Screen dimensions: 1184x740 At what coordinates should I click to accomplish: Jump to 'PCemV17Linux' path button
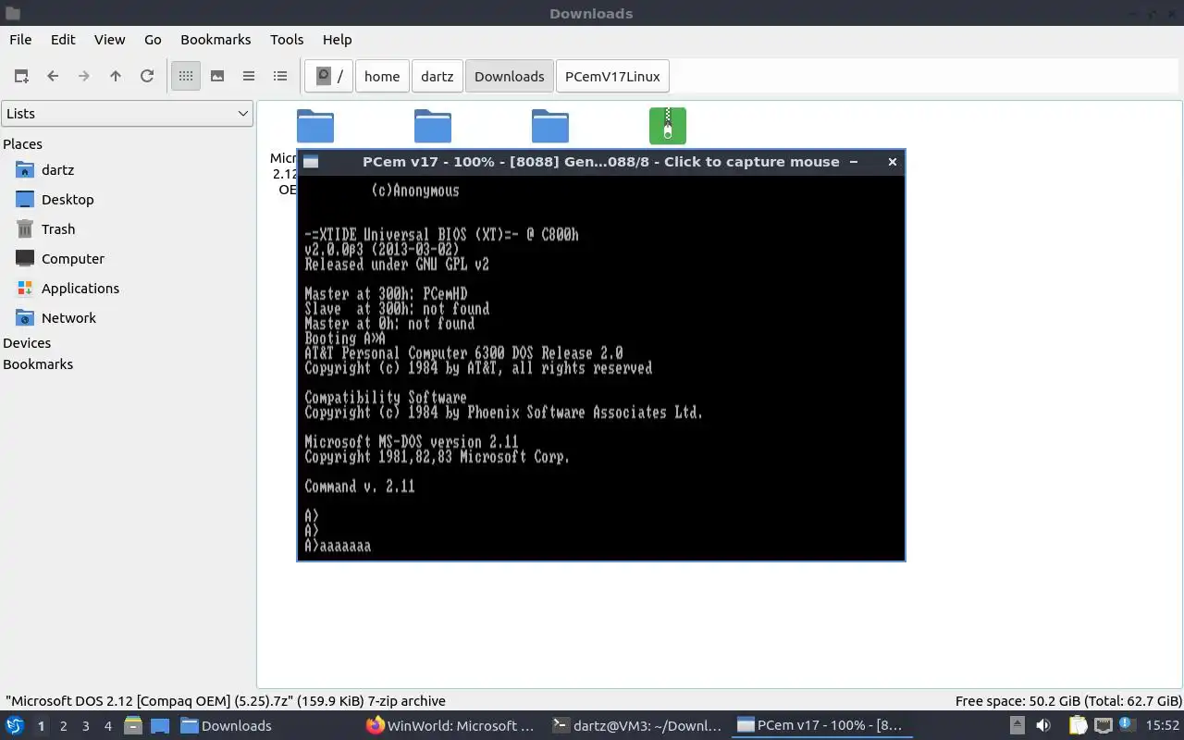coord(612,76)
